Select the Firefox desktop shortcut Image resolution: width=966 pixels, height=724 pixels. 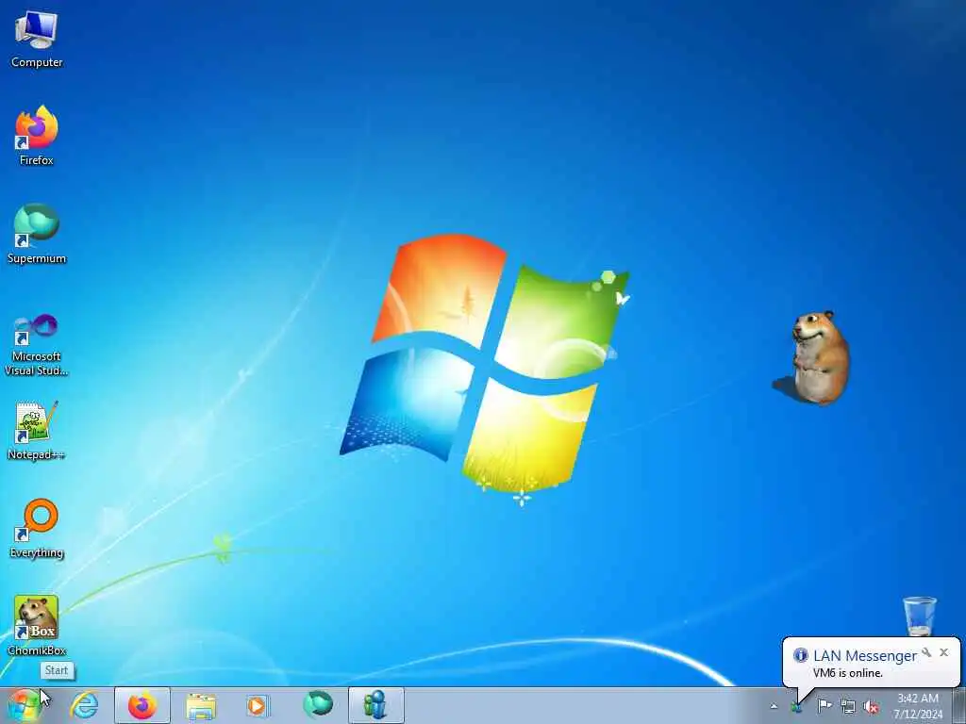[x=37, y=136]
